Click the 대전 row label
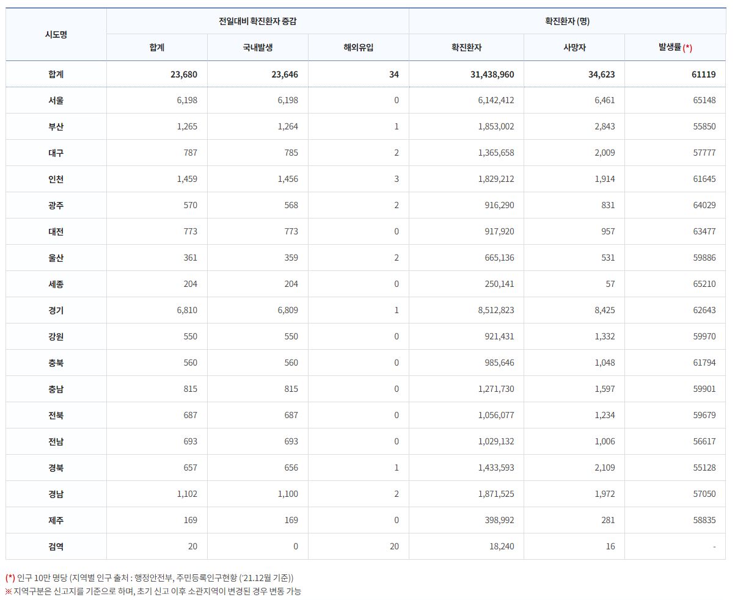Viewport: 735px width, 600px height. coord(56,231)
